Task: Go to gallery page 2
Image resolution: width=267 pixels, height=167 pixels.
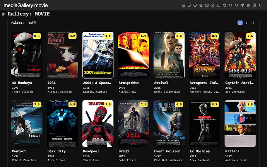Action: tap(246, 23)
